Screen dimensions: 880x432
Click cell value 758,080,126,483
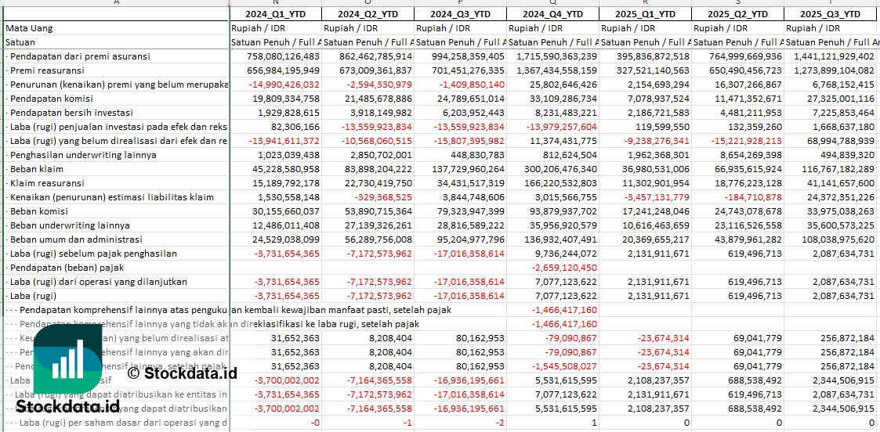(x=283, y=56)
